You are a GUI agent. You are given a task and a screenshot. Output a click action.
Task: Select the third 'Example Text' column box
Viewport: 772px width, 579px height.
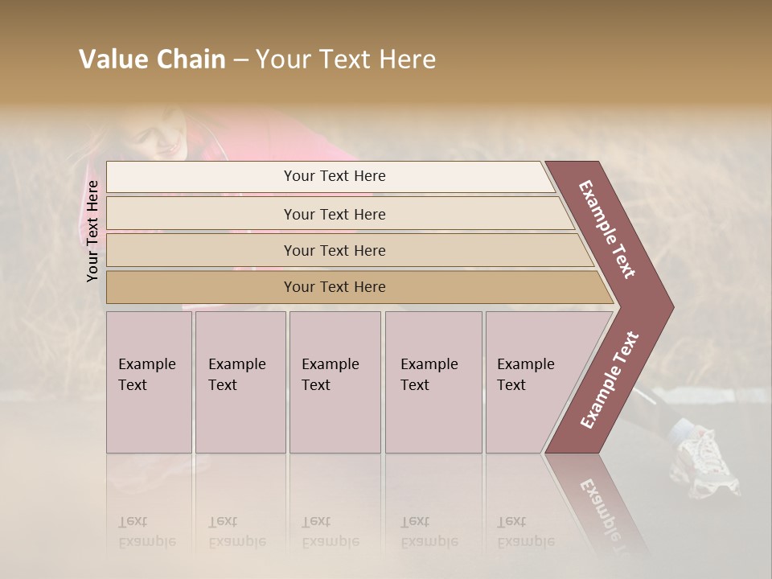[335, 382]
